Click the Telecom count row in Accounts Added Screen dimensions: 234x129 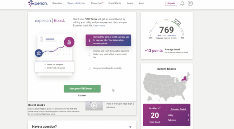click(178, 120)
